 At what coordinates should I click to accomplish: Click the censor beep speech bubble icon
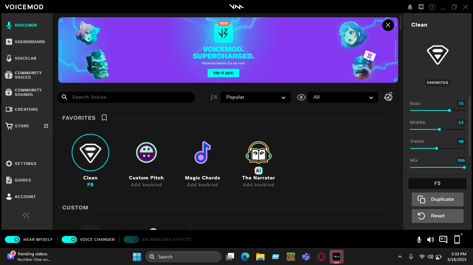(443, 239)
